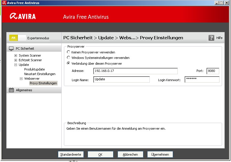Open Produktupdate settings in tree
The height and width of the screenshot is (162, 231).
pos(34,69)
